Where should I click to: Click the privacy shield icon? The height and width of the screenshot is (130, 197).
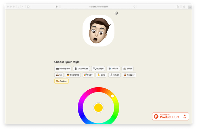[57, 6]
